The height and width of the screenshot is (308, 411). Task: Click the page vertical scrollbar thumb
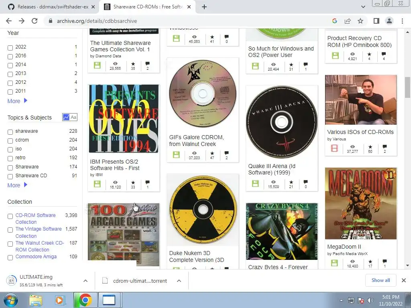[x=407, y=87]
